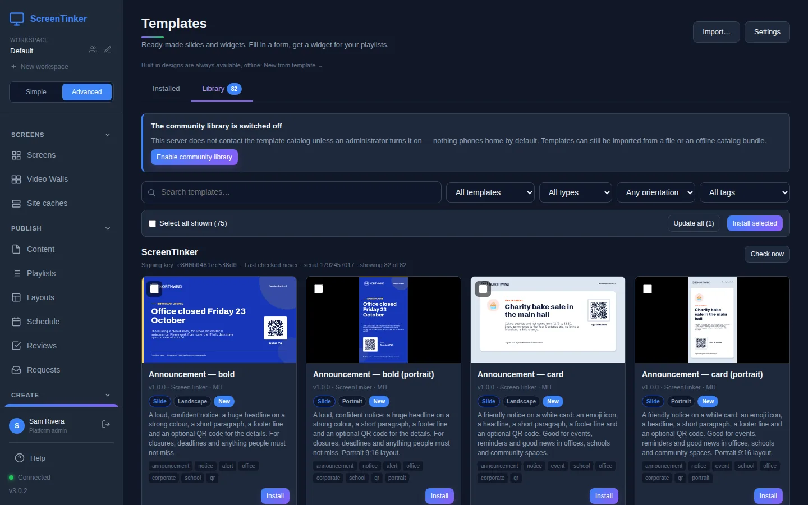Check the Announcement — card (portrait) checkbox
This screenshot has height=505, width=808.
tap(648, 289)
